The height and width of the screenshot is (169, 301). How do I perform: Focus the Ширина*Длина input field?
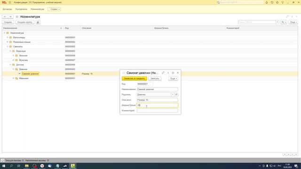coord(158,105)
